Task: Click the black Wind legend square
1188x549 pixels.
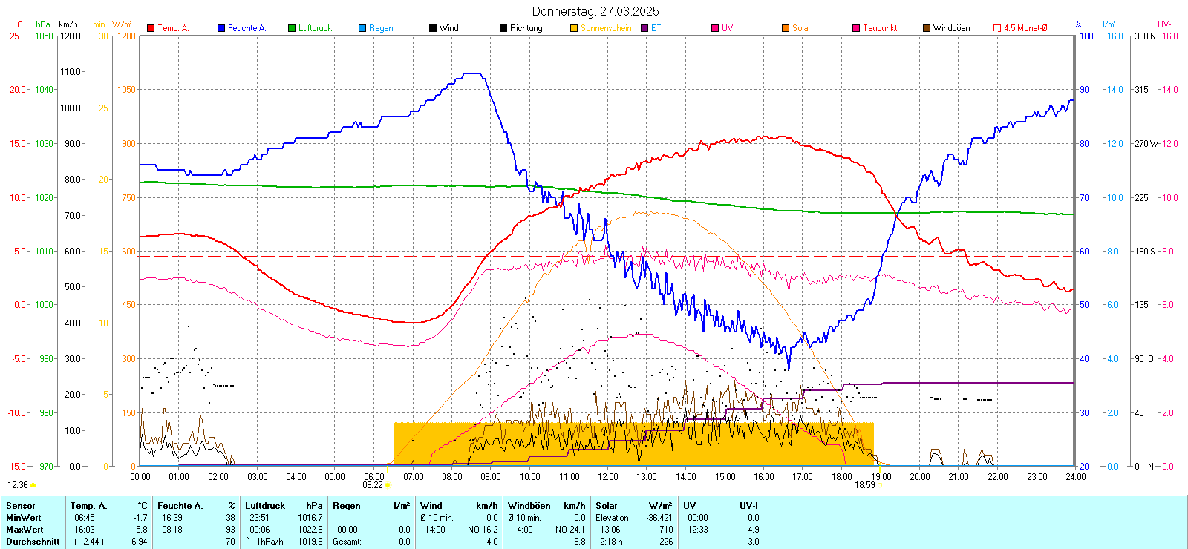Action: coord(433,28)
